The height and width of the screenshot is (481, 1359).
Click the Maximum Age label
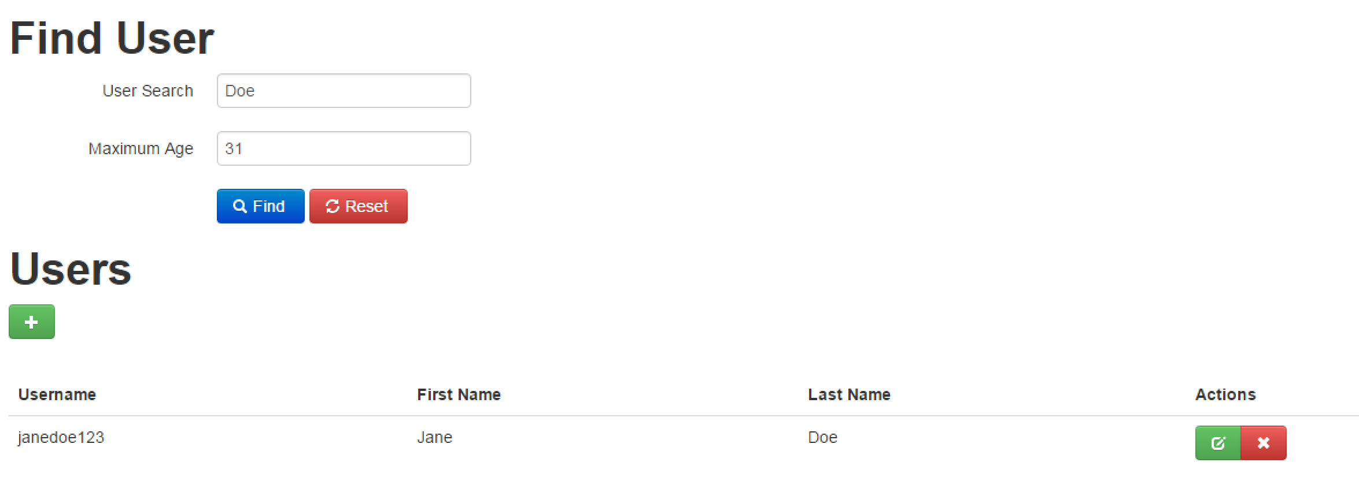[141, 149]
